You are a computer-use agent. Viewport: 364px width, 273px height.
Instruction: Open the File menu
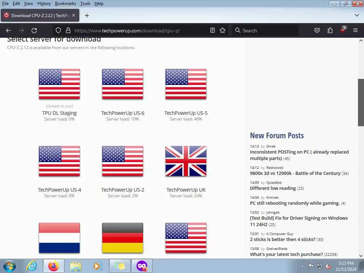coord(5,4)
